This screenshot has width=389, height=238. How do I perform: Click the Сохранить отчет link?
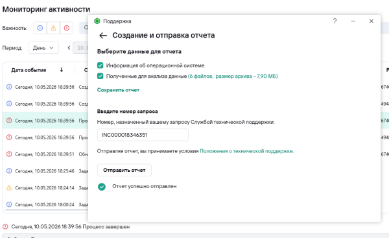point(118,90)
